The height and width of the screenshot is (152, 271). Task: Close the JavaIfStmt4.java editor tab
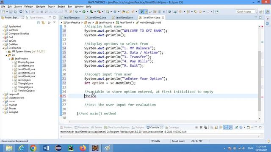click(163, 18)
